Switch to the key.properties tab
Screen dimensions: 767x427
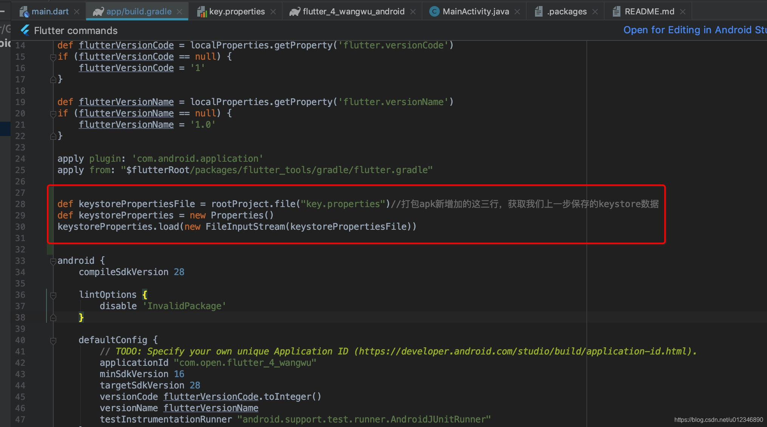coord(237,12)
